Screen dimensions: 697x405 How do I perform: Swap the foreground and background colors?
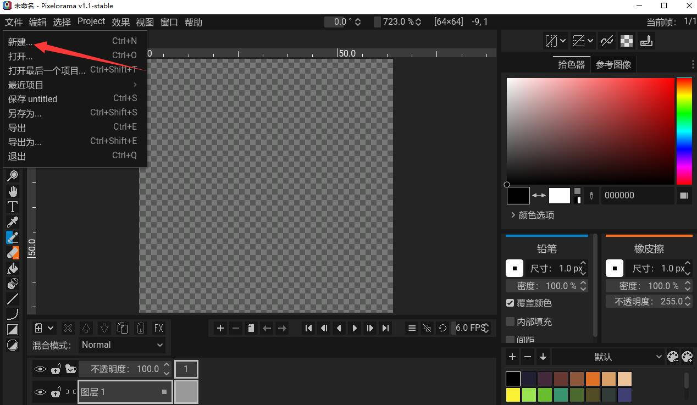coord(539,196)
